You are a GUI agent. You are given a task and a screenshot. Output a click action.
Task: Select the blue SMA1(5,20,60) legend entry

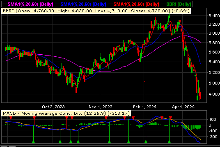[81, 4]
